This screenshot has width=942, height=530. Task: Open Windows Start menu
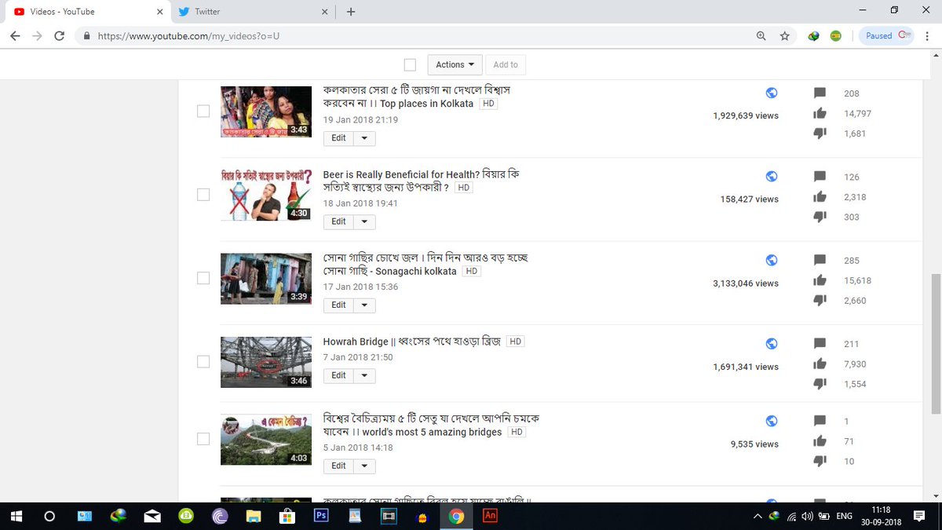click(16, 516)
